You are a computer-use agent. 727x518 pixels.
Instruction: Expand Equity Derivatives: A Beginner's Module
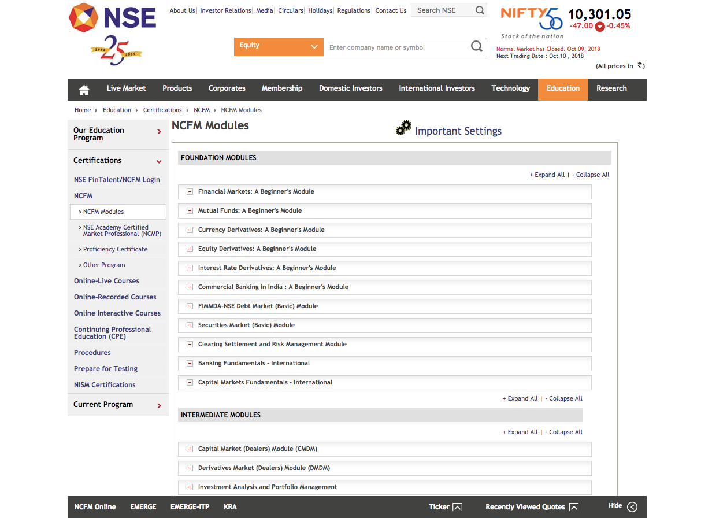pos(190,249)
